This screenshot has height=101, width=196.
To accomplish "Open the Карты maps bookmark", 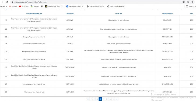I will [35, 6].
